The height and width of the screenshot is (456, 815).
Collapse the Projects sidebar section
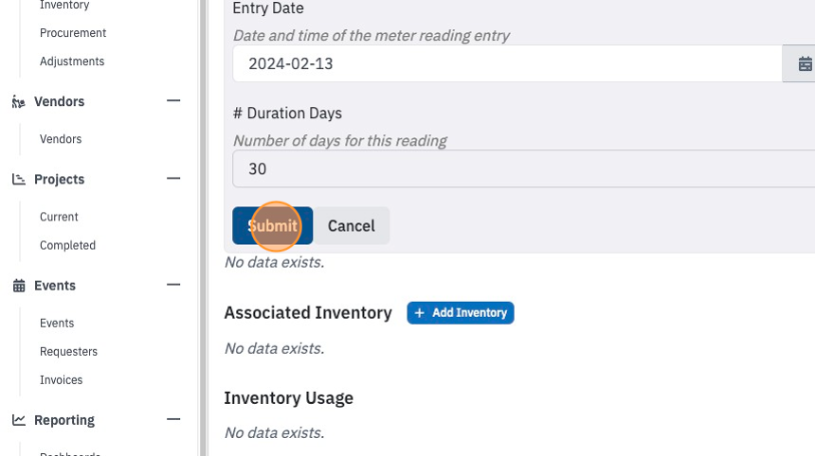click(173, 179)
